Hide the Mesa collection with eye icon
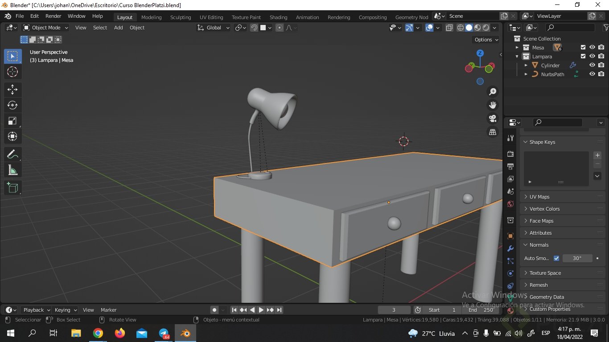This screenshot has height=342, width=609. [592, 47]
